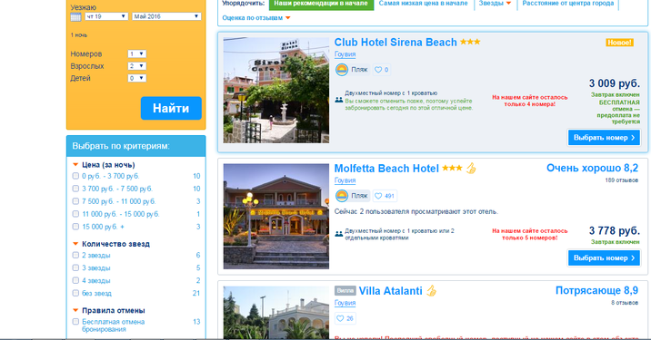Open the check-out calendar icon

[75, 16]
